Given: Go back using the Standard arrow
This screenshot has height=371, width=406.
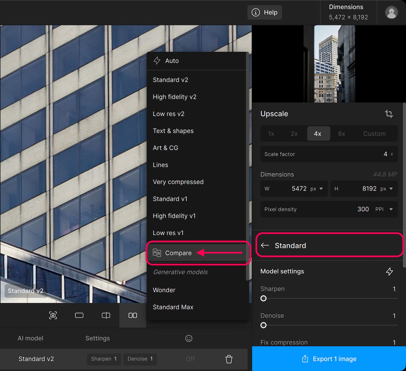Looking at the screenshot, I should (265, 245).
